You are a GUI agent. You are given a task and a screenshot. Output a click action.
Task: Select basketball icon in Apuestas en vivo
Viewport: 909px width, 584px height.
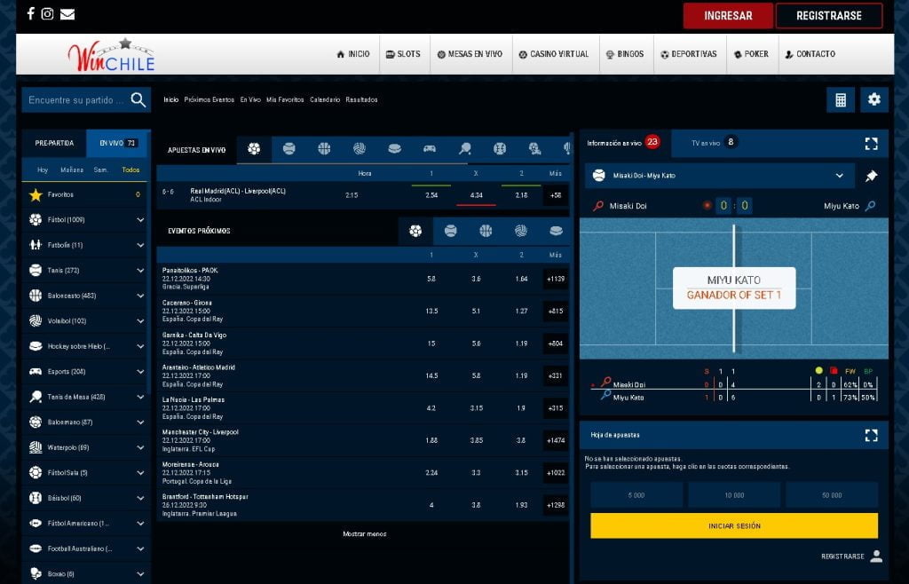click(324, 149)
